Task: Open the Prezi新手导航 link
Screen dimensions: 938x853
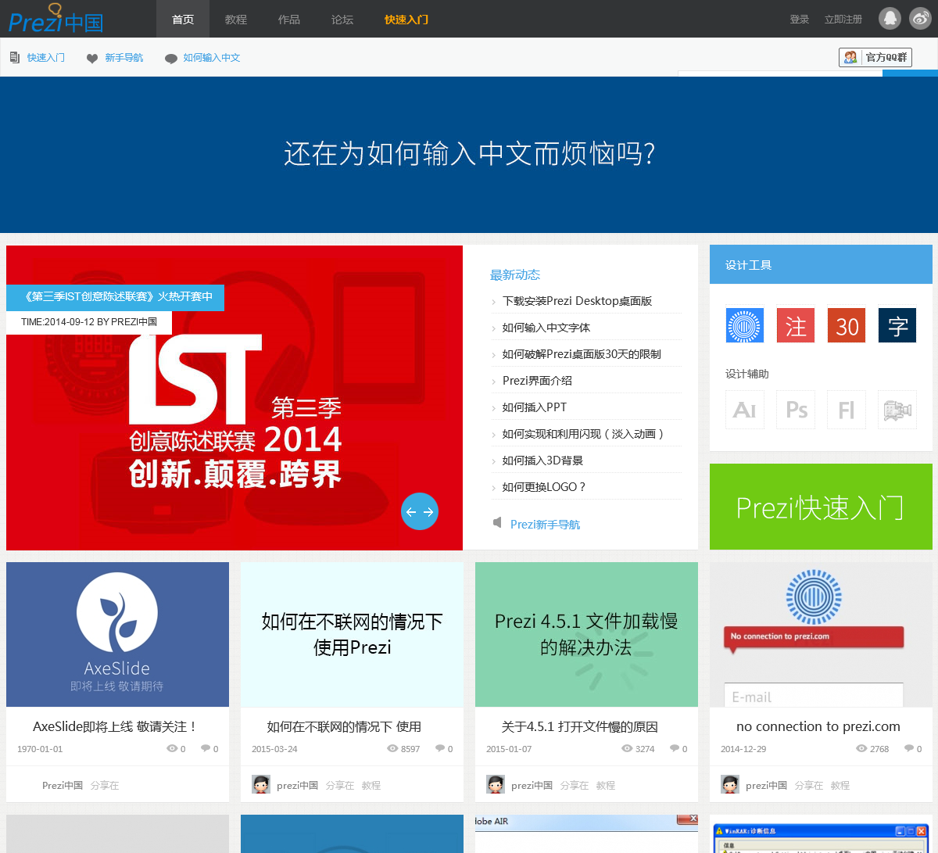Action: coord(545,525)
